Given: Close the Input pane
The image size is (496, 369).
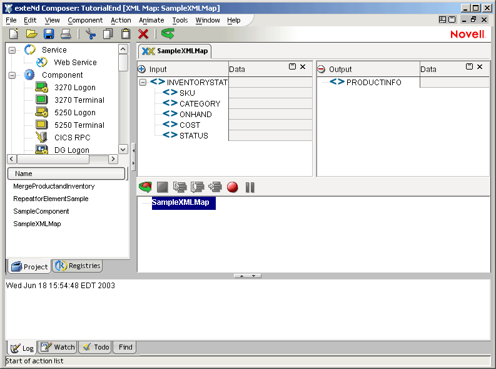Looking at the screenshot, I should tap(303, 66).
